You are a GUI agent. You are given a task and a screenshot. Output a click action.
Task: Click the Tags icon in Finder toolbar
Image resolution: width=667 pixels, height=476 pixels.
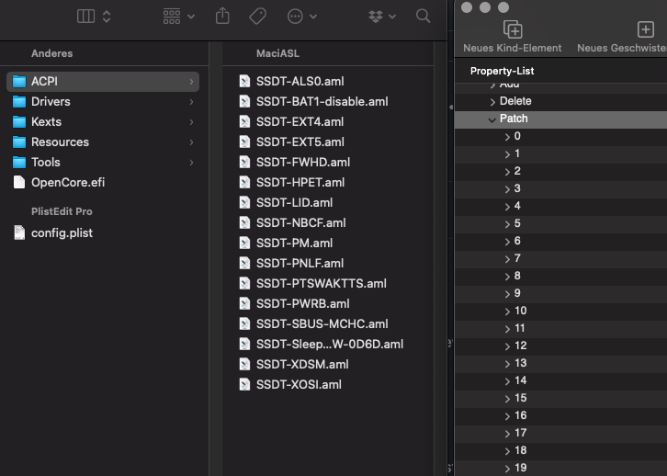click(x=257, y=17)
